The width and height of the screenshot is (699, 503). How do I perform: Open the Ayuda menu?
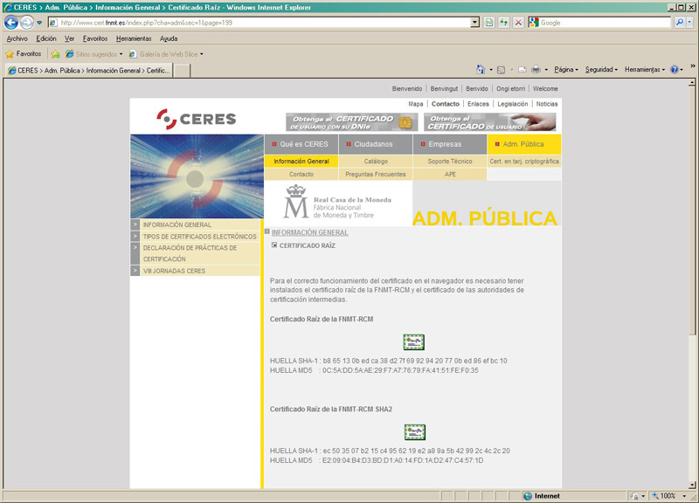[169, 38]
